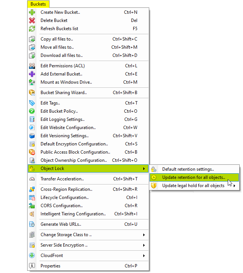This screenshot has width=243, height=273.
Task: Open Cross-Region Replication.. entry
Action: pyautogui.click(x=88, y=189)
